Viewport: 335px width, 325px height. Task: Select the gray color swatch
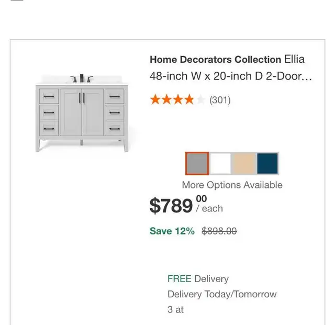[197, 163]
